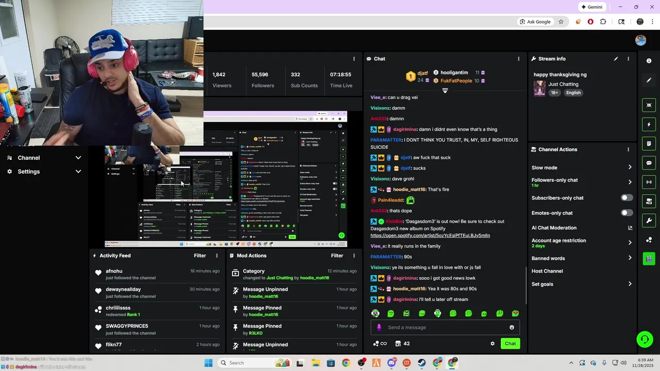Click channel points infinity icon below chat

pos(379,344)
